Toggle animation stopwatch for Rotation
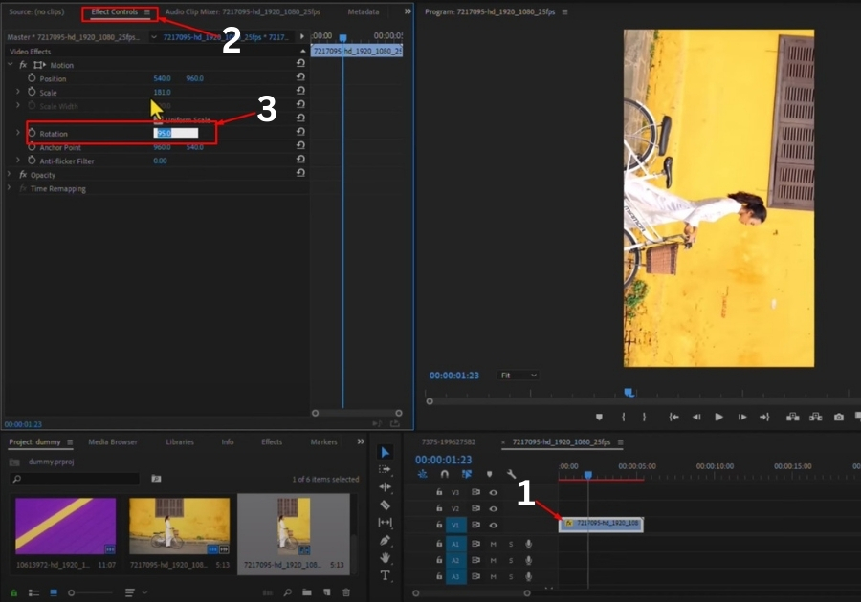This screenshot has width=861, height=602. [32, 133]
